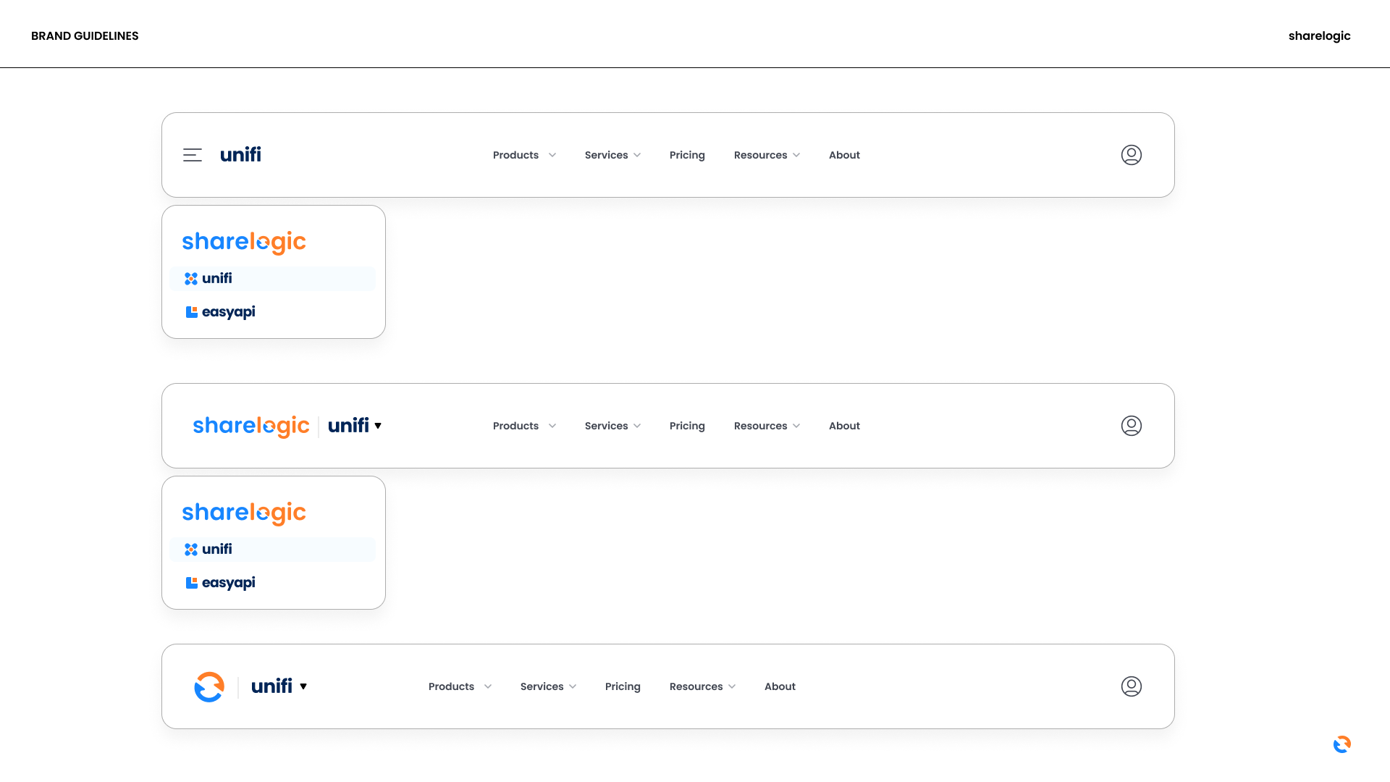1390x782 pixels.
Task: Select the sharelogic icon at bottom right corner
Action: pyautogui.click(x=1341, y=744)
